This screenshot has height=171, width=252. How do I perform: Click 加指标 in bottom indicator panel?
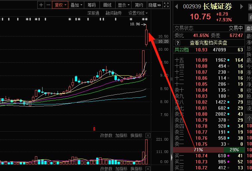[x=121, y=168]
